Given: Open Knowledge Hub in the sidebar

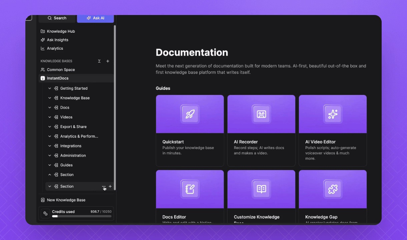Looking at the screenshot, I should pos(61,31).
